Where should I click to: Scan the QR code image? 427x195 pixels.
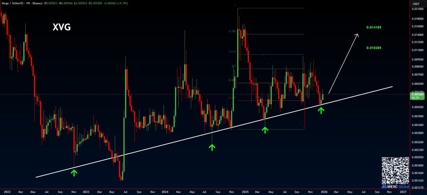click(x=395, y=170)
